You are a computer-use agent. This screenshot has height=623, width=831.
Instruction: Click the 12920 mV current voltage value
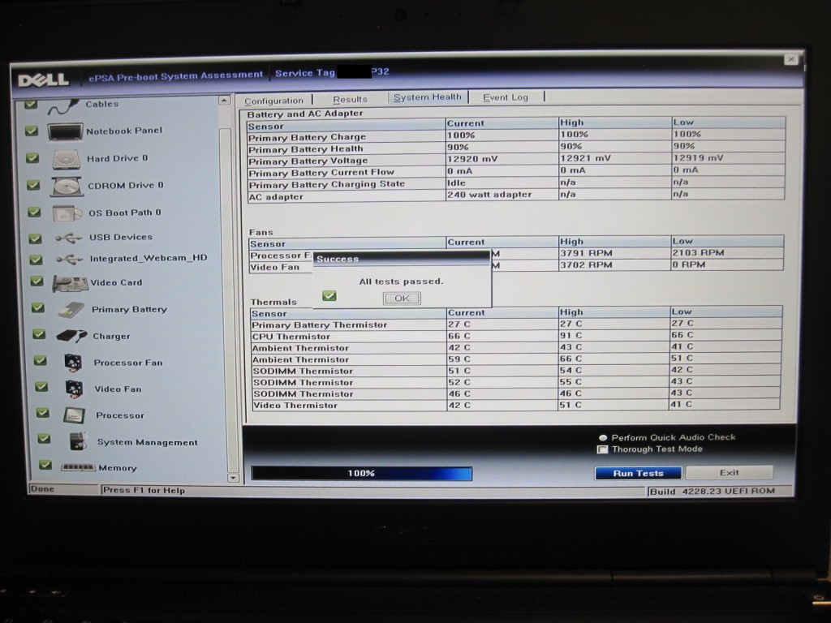tap(471, 159)
